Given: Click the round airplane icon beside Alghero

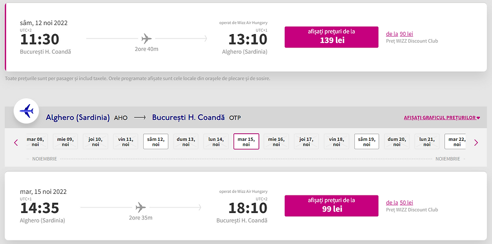Looking at the screenshot, I should [x=26, y=111].
